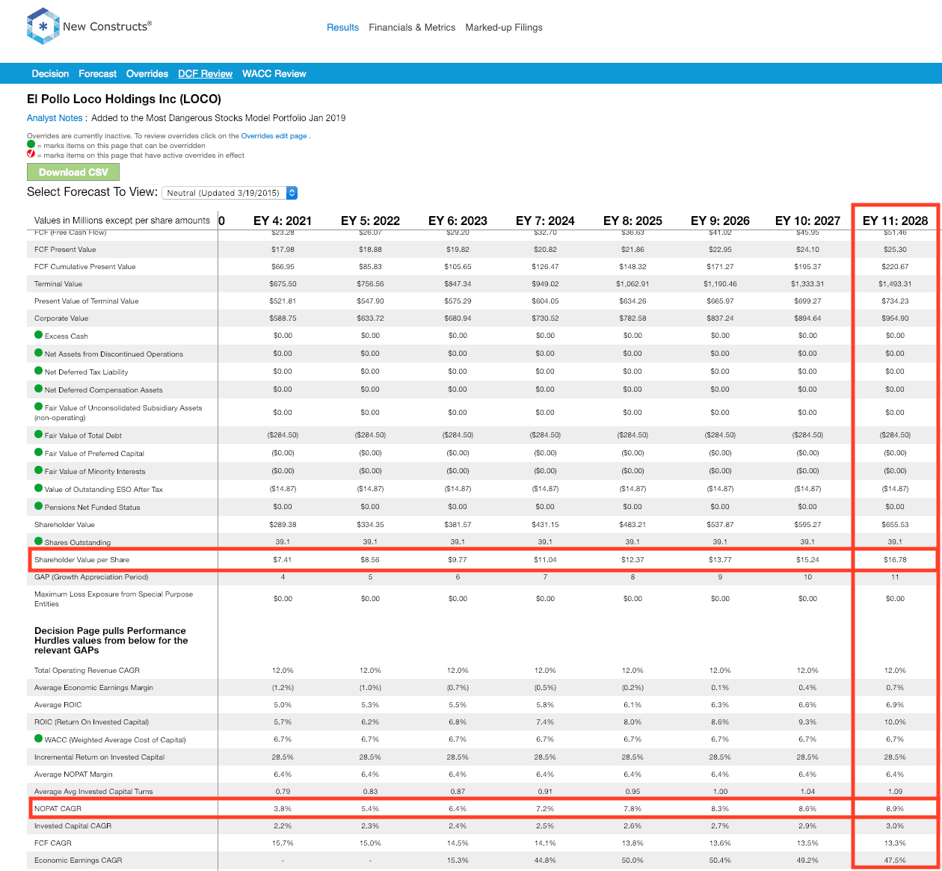The image size is (942, 871).
Task: Select the 47.5% Economic Earnings CAGR cell
Action: [x=895, y=861]
